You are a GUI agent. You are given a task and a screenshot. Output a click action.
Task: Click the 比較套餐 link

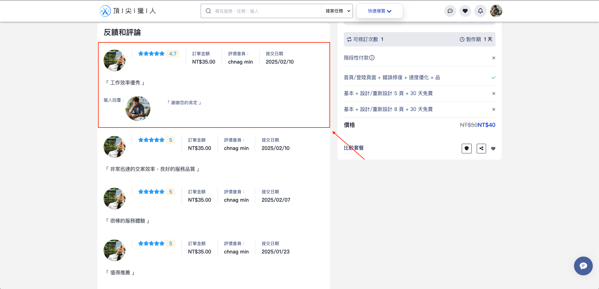pos(354,148)
